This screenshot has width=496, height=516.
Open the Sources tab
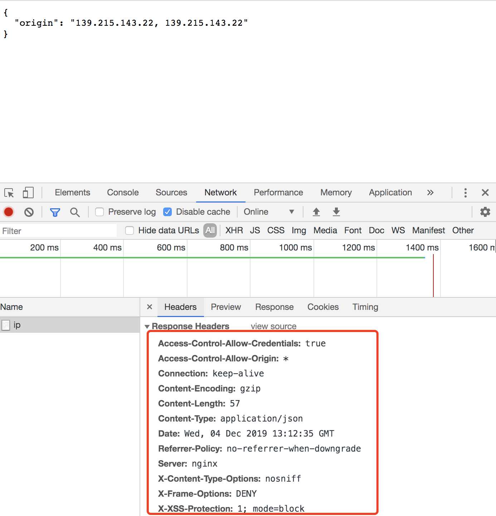171,193
